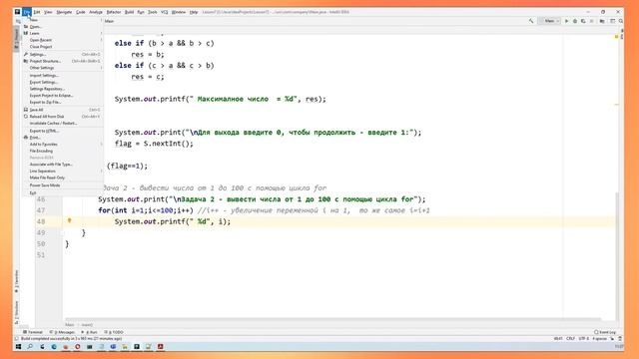Open the VCS menu

[164, 12]
